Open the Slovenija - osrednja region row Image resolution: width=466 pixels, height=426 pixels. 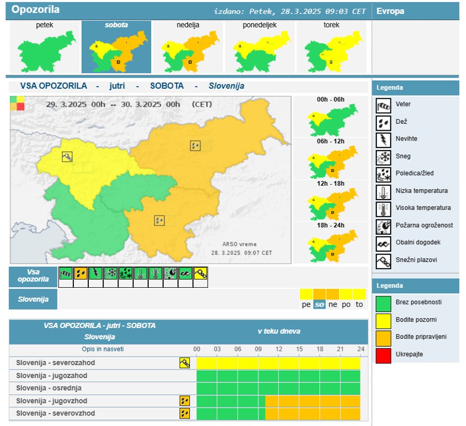click(49, 388)
